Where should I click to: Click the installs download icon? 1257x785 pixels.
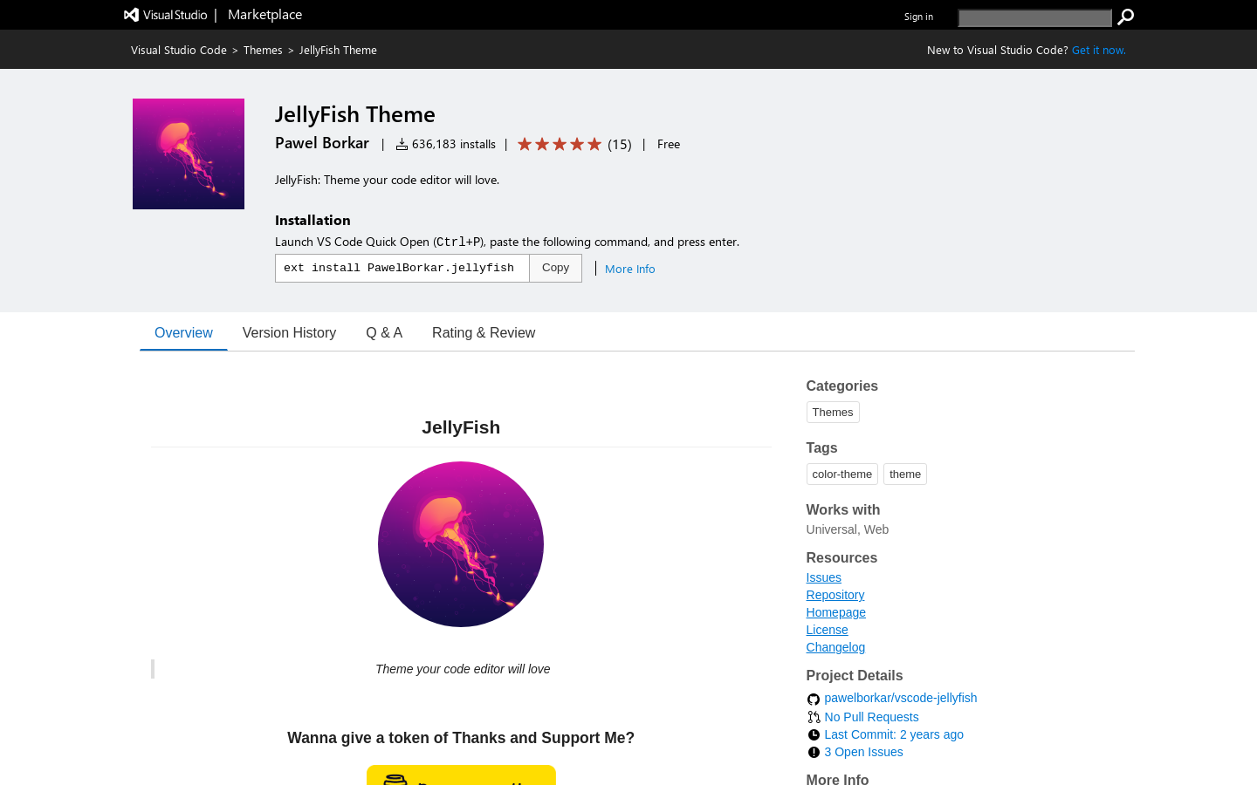pyautogui.click(x=402, y=144)
